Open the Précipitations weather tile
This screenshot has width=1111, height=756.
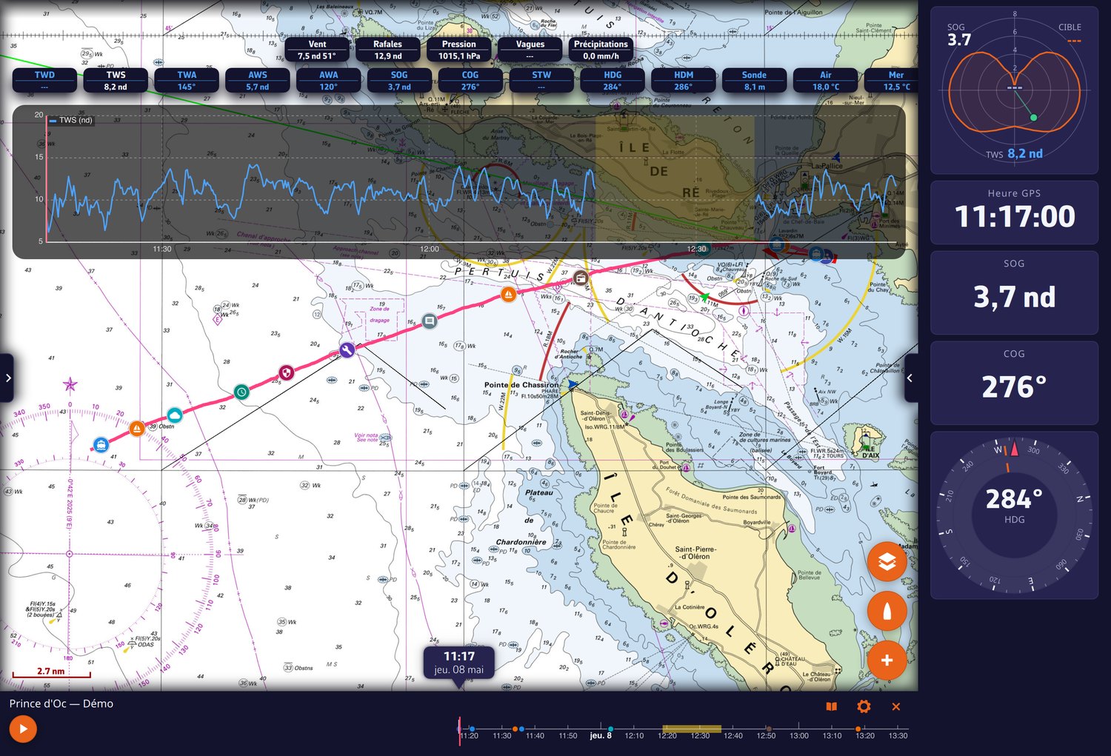(601, 50)
